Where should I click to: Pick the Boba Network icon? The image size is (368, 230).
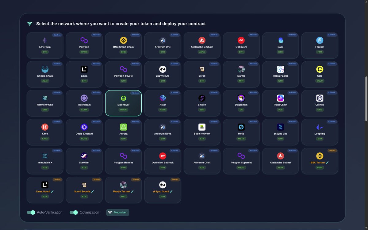[x=202, y=127]
